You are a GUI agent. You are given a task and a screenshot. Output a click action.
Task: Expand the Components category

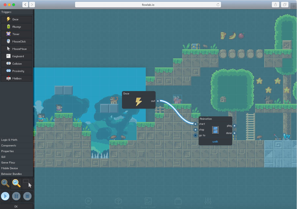coord(16,145)
